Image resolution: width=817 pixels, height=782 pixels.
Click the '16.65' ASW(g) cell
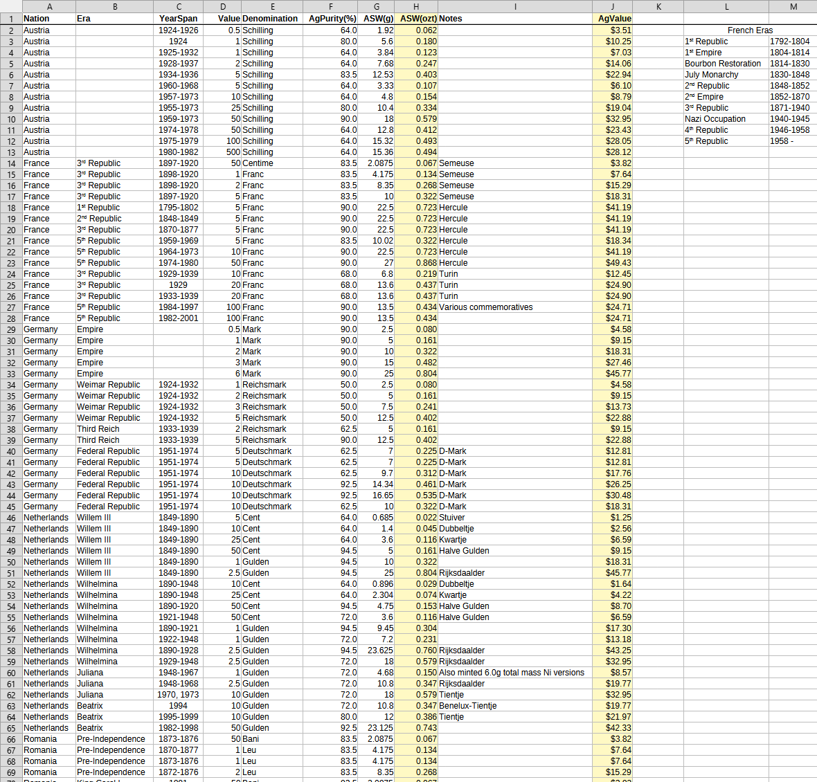point(377,495)
